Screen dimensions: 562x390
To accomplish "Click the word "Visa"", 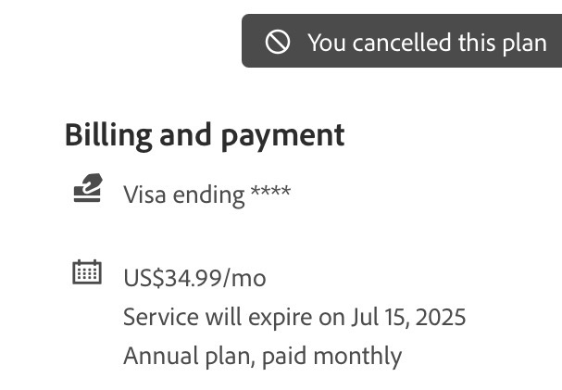I will pos(145,195).
